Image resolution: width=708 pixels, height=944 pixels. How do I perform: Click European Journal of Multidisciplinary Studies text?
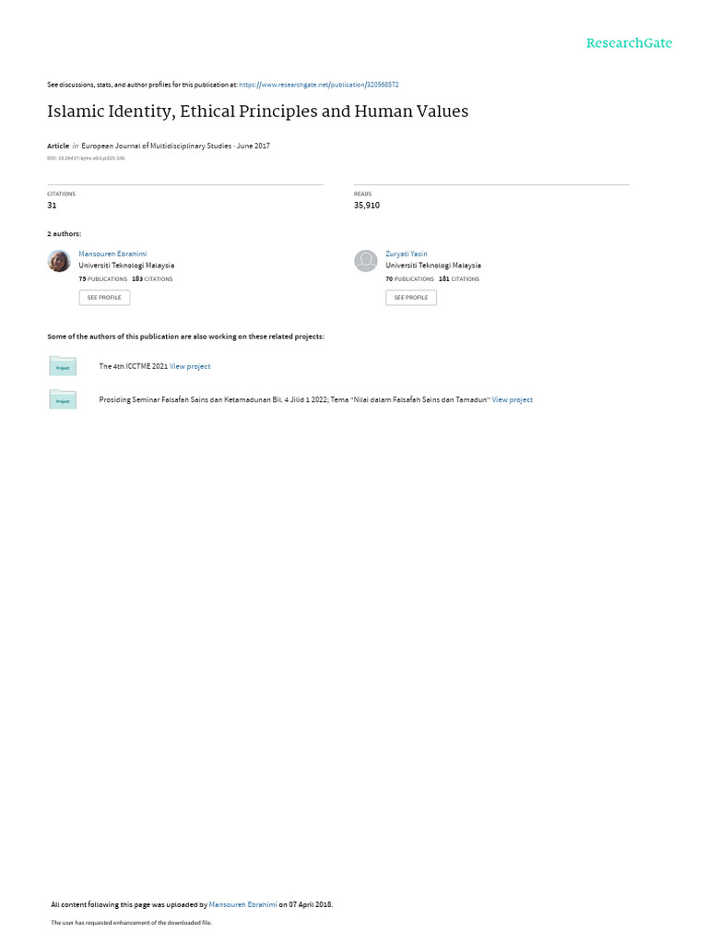[x=157, y=146]
